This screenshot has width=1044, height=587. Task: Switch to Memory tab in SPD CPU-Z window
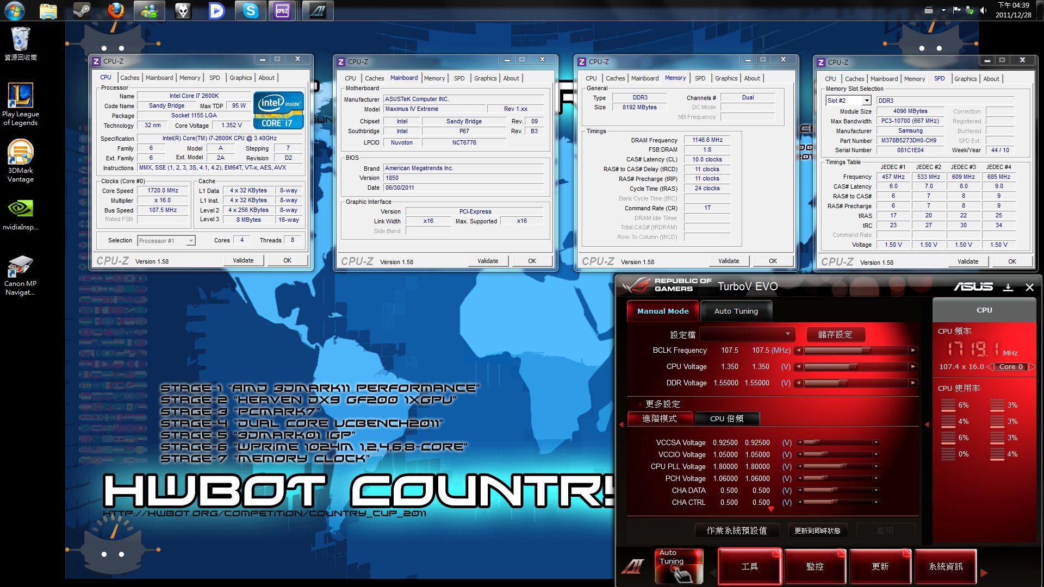(914, 79)
